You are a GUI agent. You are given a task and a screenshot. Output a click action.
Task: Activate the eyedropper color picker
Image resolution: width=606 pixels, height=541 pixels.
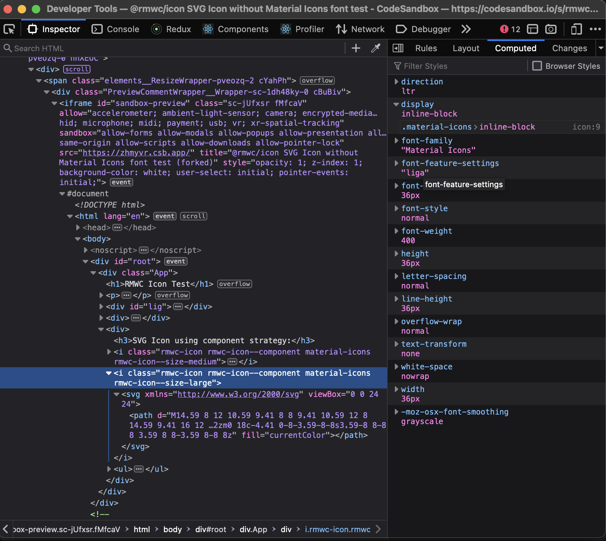pos(376,48)
